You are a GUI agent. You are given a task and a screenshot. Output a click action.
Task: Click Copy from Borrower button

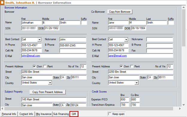coord(120,12)
